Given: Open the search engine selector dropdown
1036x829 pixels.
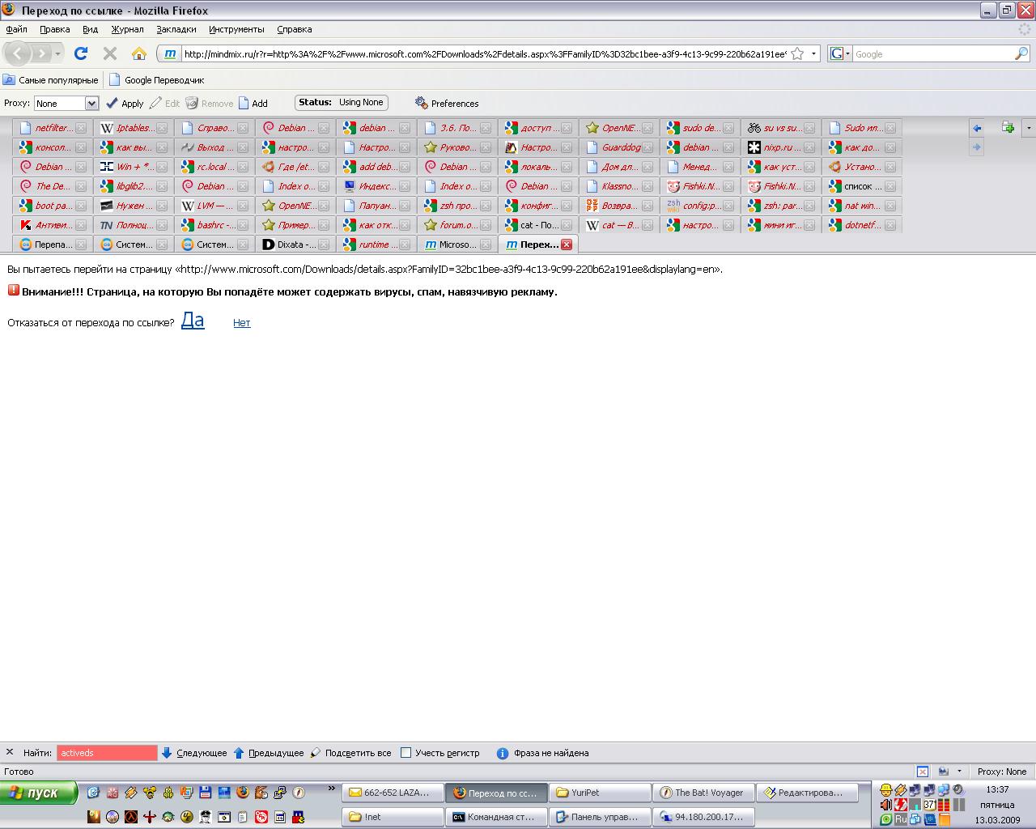Looking at the screenshot, I should tap(839, 53).
